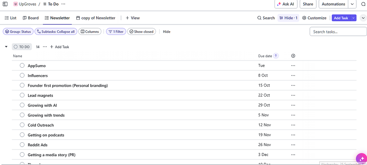
Task: Open the Add Task dropdown arrow
Action: [353, 18]
